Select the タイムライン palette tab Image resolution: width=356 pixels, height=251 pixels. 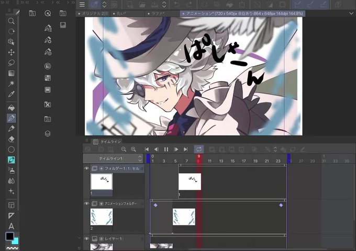[x=108, y=142]
